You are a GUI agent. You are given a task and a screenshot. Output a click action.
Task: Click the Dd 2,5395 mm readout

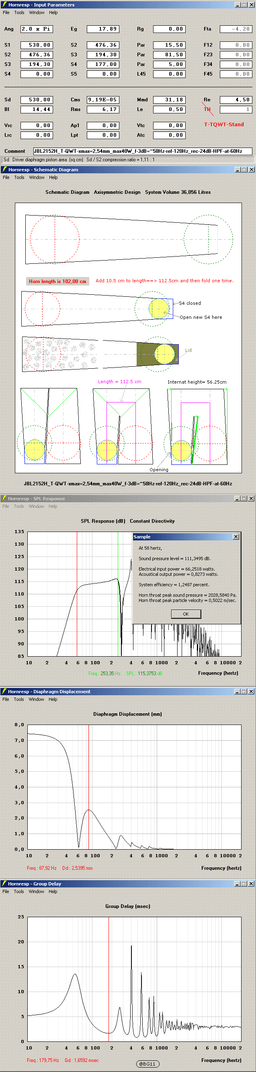tap(78, 868)
